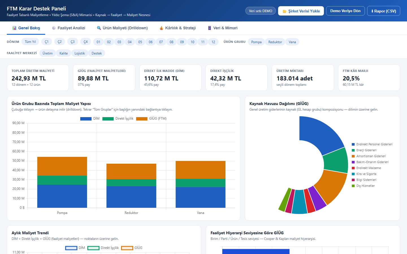Click the DİM blue legend swatch in bar chart
The image size is (407, 254).
[x=86, y=119]
